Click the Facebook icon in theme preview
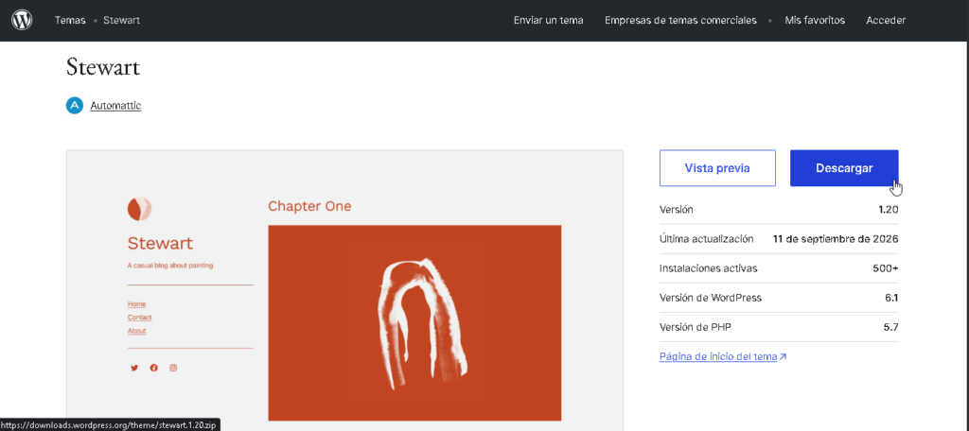969x431 pixels. coord(154,368)
